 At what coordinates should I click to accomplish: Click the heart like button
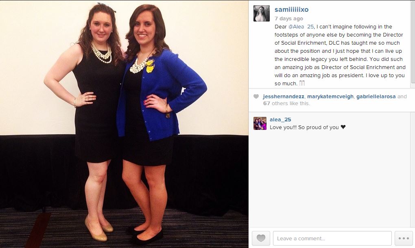click(x=261, y=238)
